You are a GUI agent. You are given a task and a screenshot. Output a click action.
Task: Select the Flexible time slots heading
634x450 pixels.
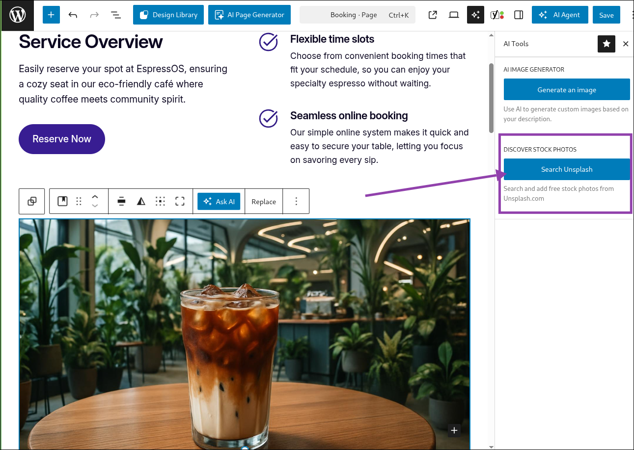point(332,39)
